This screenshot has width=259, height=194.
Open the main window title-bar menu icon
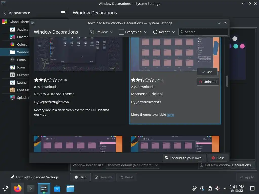tap(3, 3)
